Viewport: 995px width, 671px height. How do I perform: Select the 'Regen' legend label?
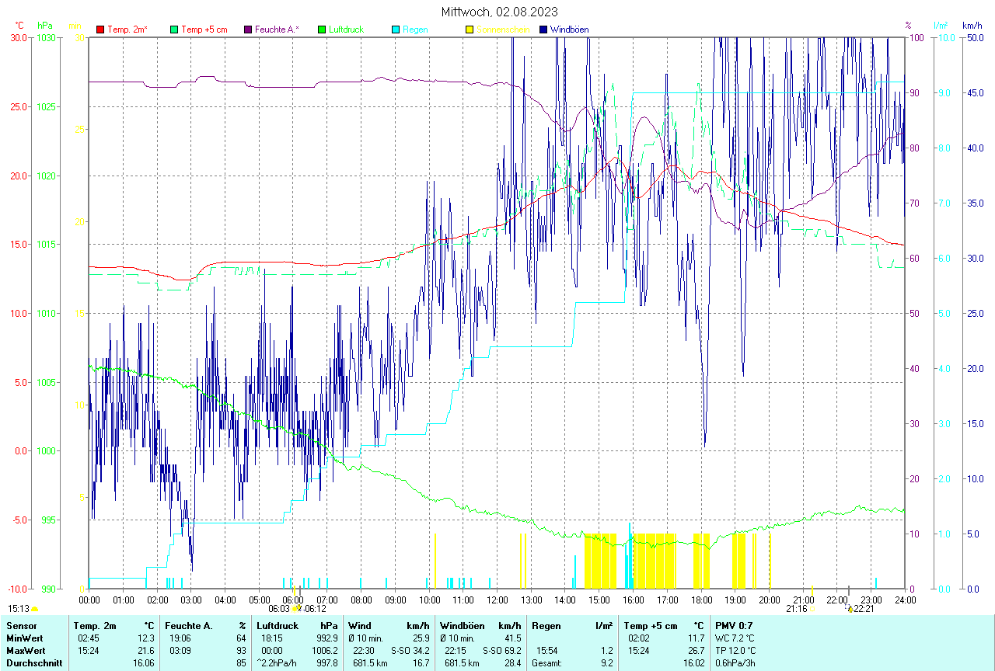click(414, 30)
